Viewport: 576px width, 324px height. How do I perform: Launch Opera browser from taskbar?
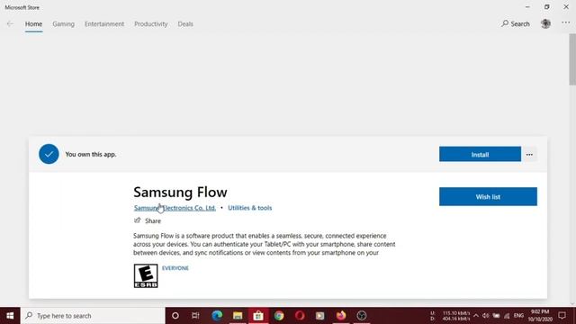[300, 316]
